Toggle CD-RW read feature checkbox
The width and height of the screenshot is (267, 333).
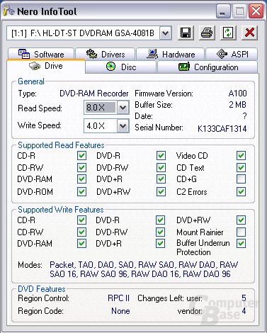(x=81, y=167)
